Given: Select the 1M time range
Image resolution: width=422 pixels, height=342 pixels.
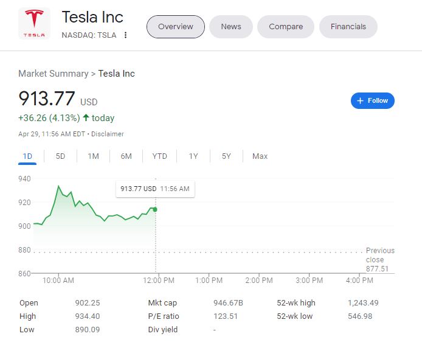Looking at the screenshot, I should tap(93, 156).
